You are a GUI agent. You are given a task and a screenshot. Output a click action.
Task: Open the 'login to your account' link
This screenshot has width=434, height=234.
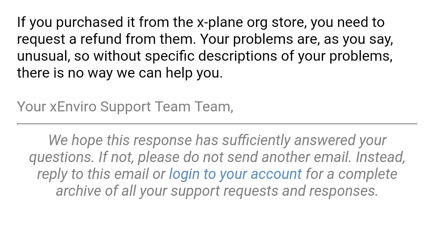coord(235,174)
